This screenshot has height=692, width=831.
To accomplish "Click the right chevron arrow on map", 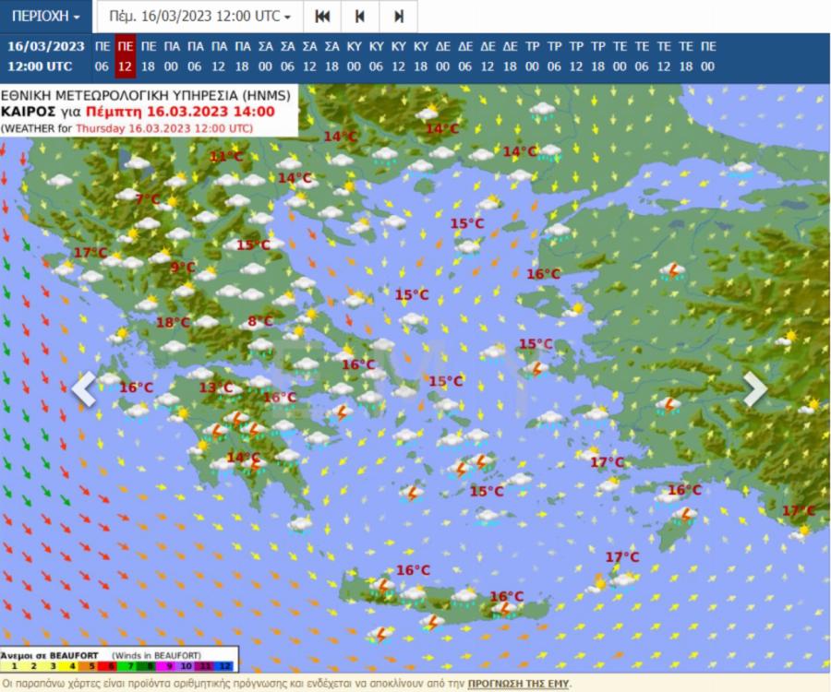I will tap(754, 389).
